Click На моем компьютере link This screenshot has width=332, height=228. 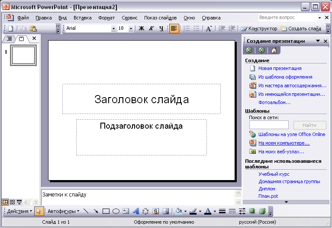click(x=284, y=143)
